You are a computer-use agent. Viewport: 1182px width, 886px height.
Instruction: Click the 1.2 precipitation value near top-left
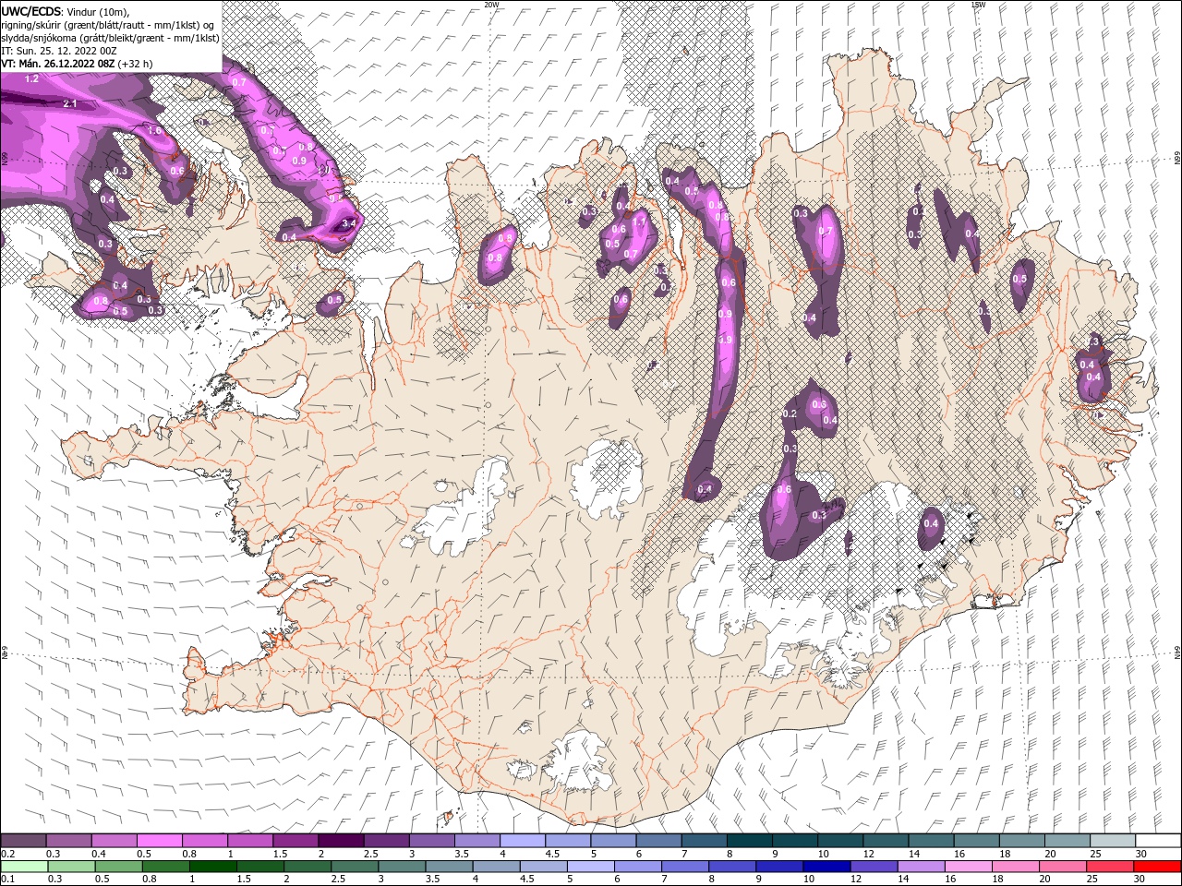(31, 79)
